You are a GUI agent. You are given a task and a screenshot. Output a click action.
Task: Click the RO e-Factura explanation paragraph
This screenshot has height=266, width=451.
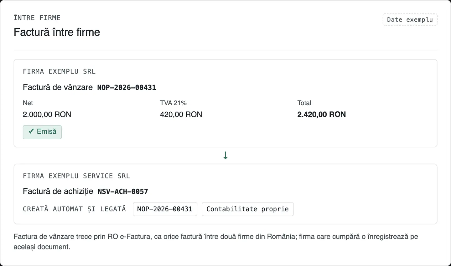coord(216,242)
